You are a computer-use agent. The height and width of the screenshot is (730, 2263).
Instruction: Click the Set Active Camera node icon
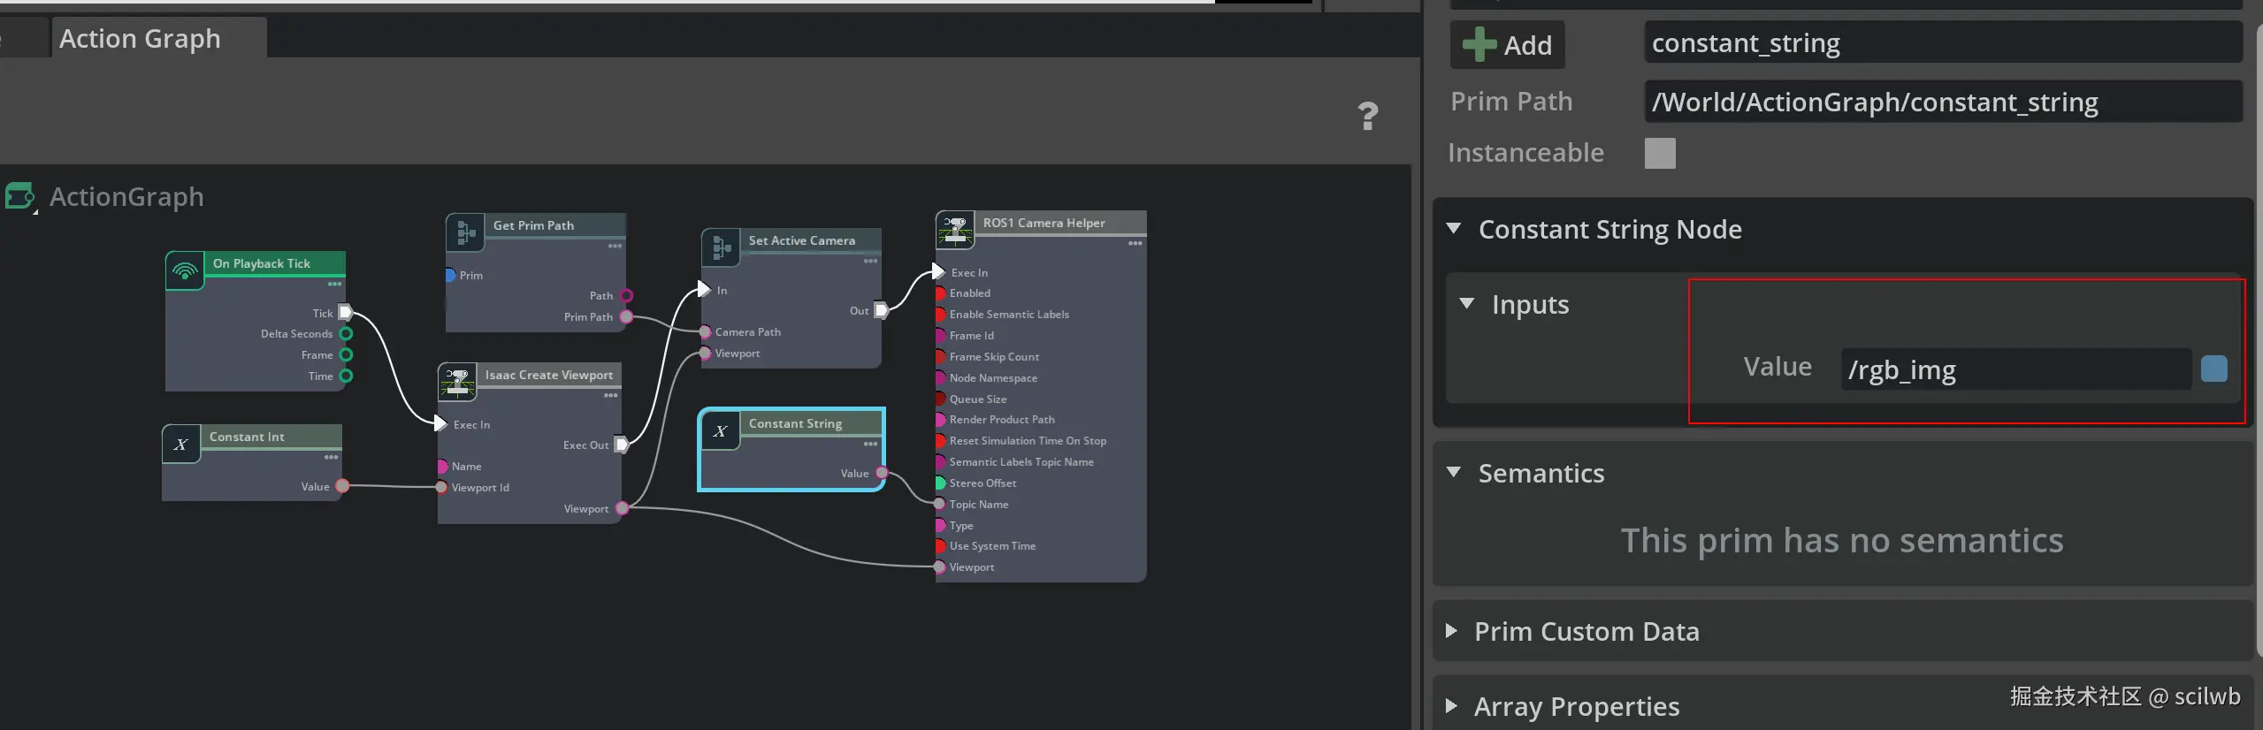(720, 248)
